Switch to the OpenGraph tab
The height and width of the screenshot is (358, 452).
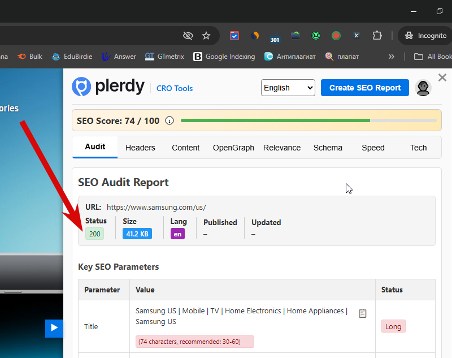click(x=233, y=148)
